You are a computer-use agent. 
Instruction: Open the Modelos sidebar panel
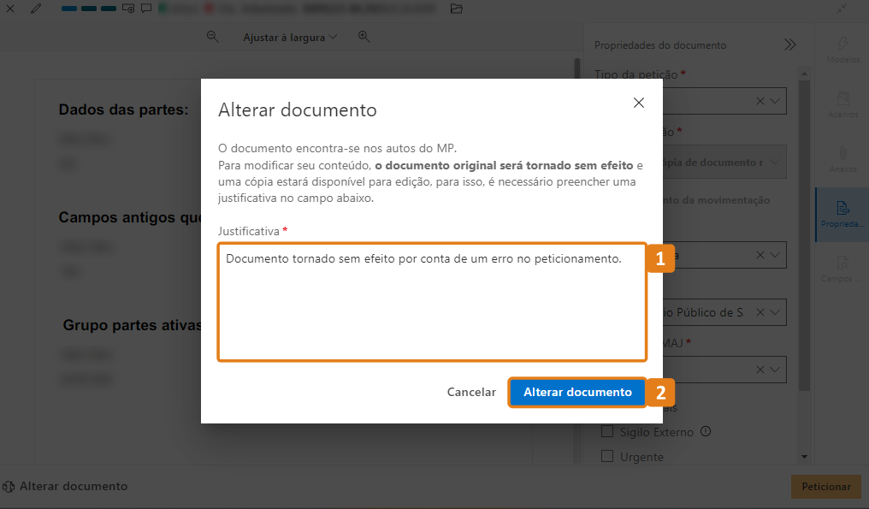click(x=842, y=50)
